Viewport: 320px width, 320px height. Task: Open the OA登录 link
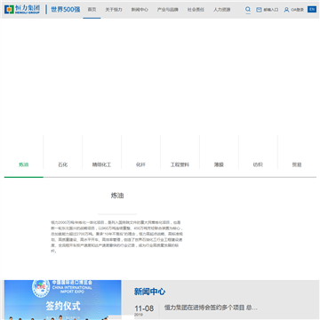(298, 10)
